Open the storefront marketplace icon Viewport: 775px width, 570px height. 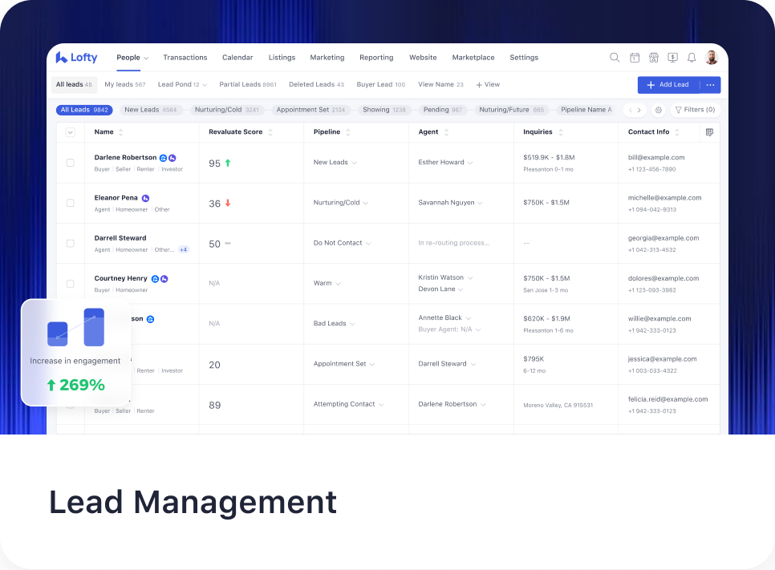click(654, 58)
